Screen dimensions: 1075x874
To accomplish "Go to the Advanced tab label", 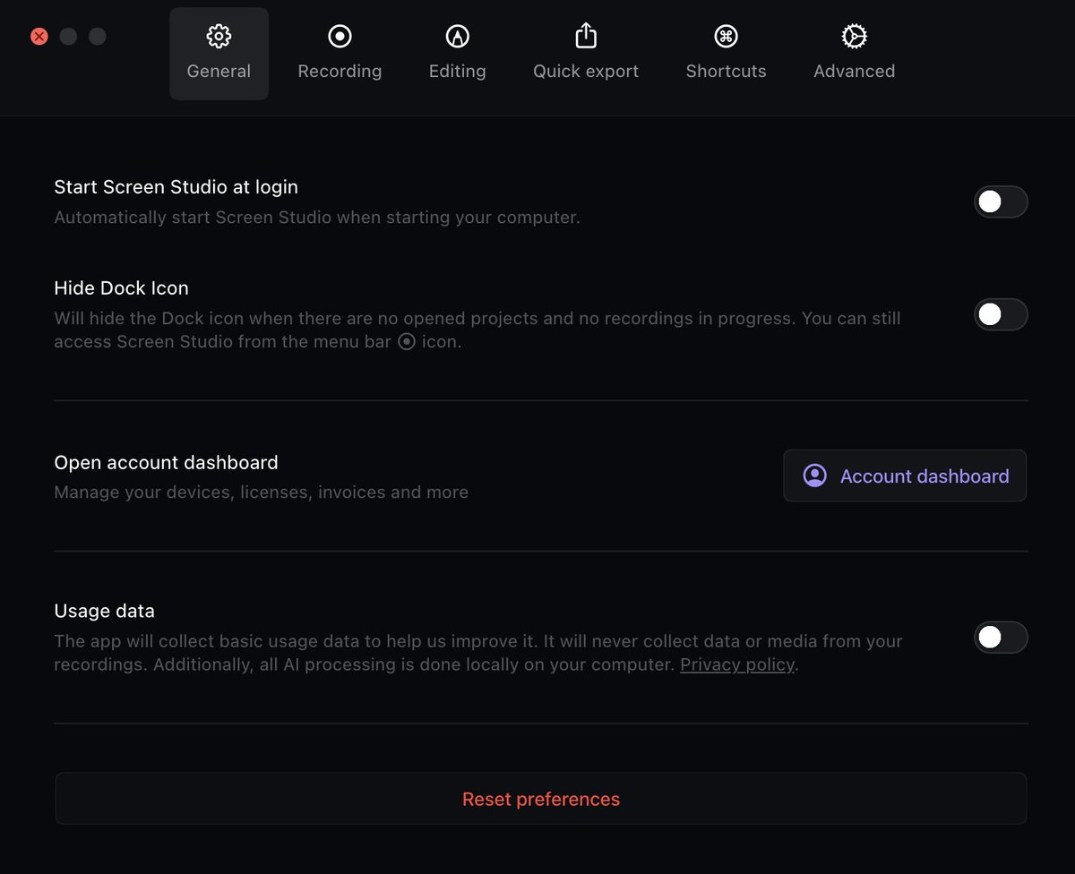I will [854, 71].
